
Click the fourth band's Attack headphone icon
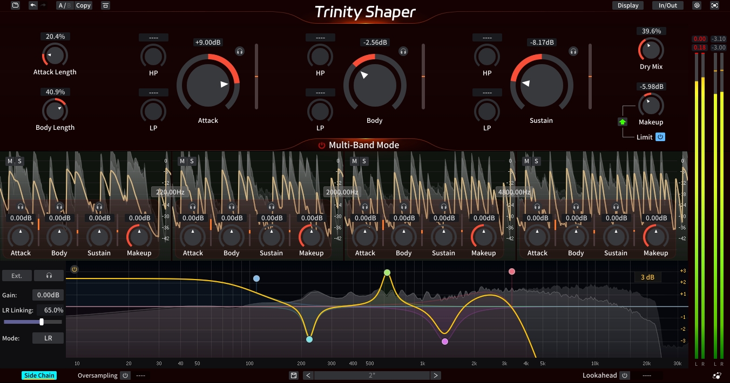coord(537,207)
